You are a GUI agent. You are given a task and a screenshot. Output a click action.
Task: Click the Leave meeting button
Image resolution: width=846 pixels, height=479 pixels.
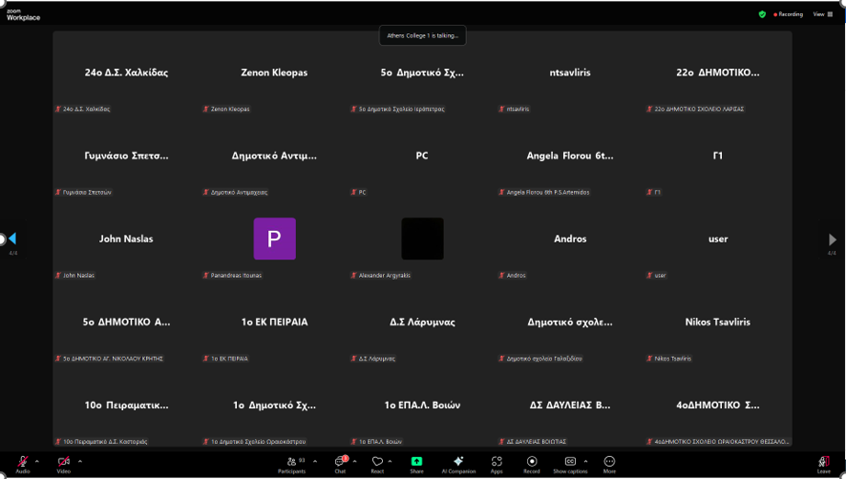(x=823, y=463)
